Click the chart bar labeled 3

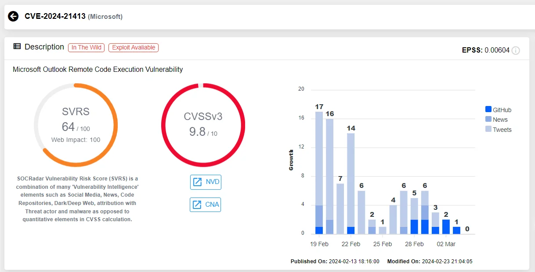pos(435,223)
